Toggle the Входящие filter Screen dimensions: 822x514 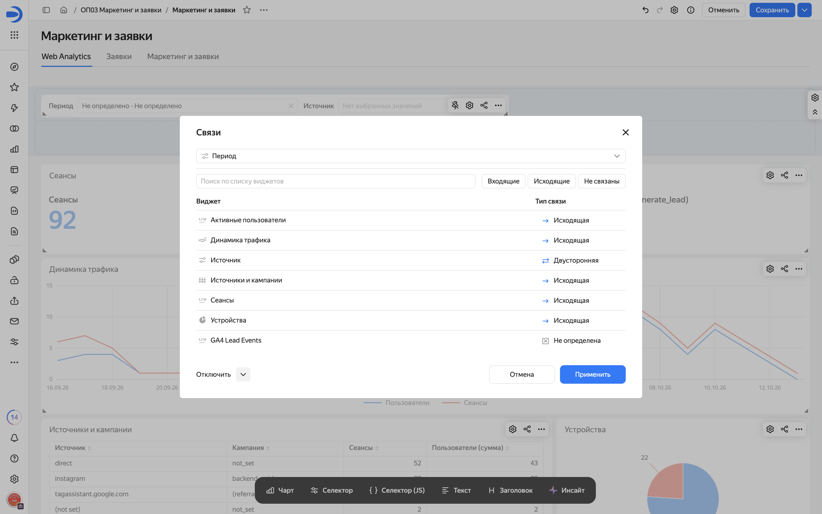click(503, 181)
